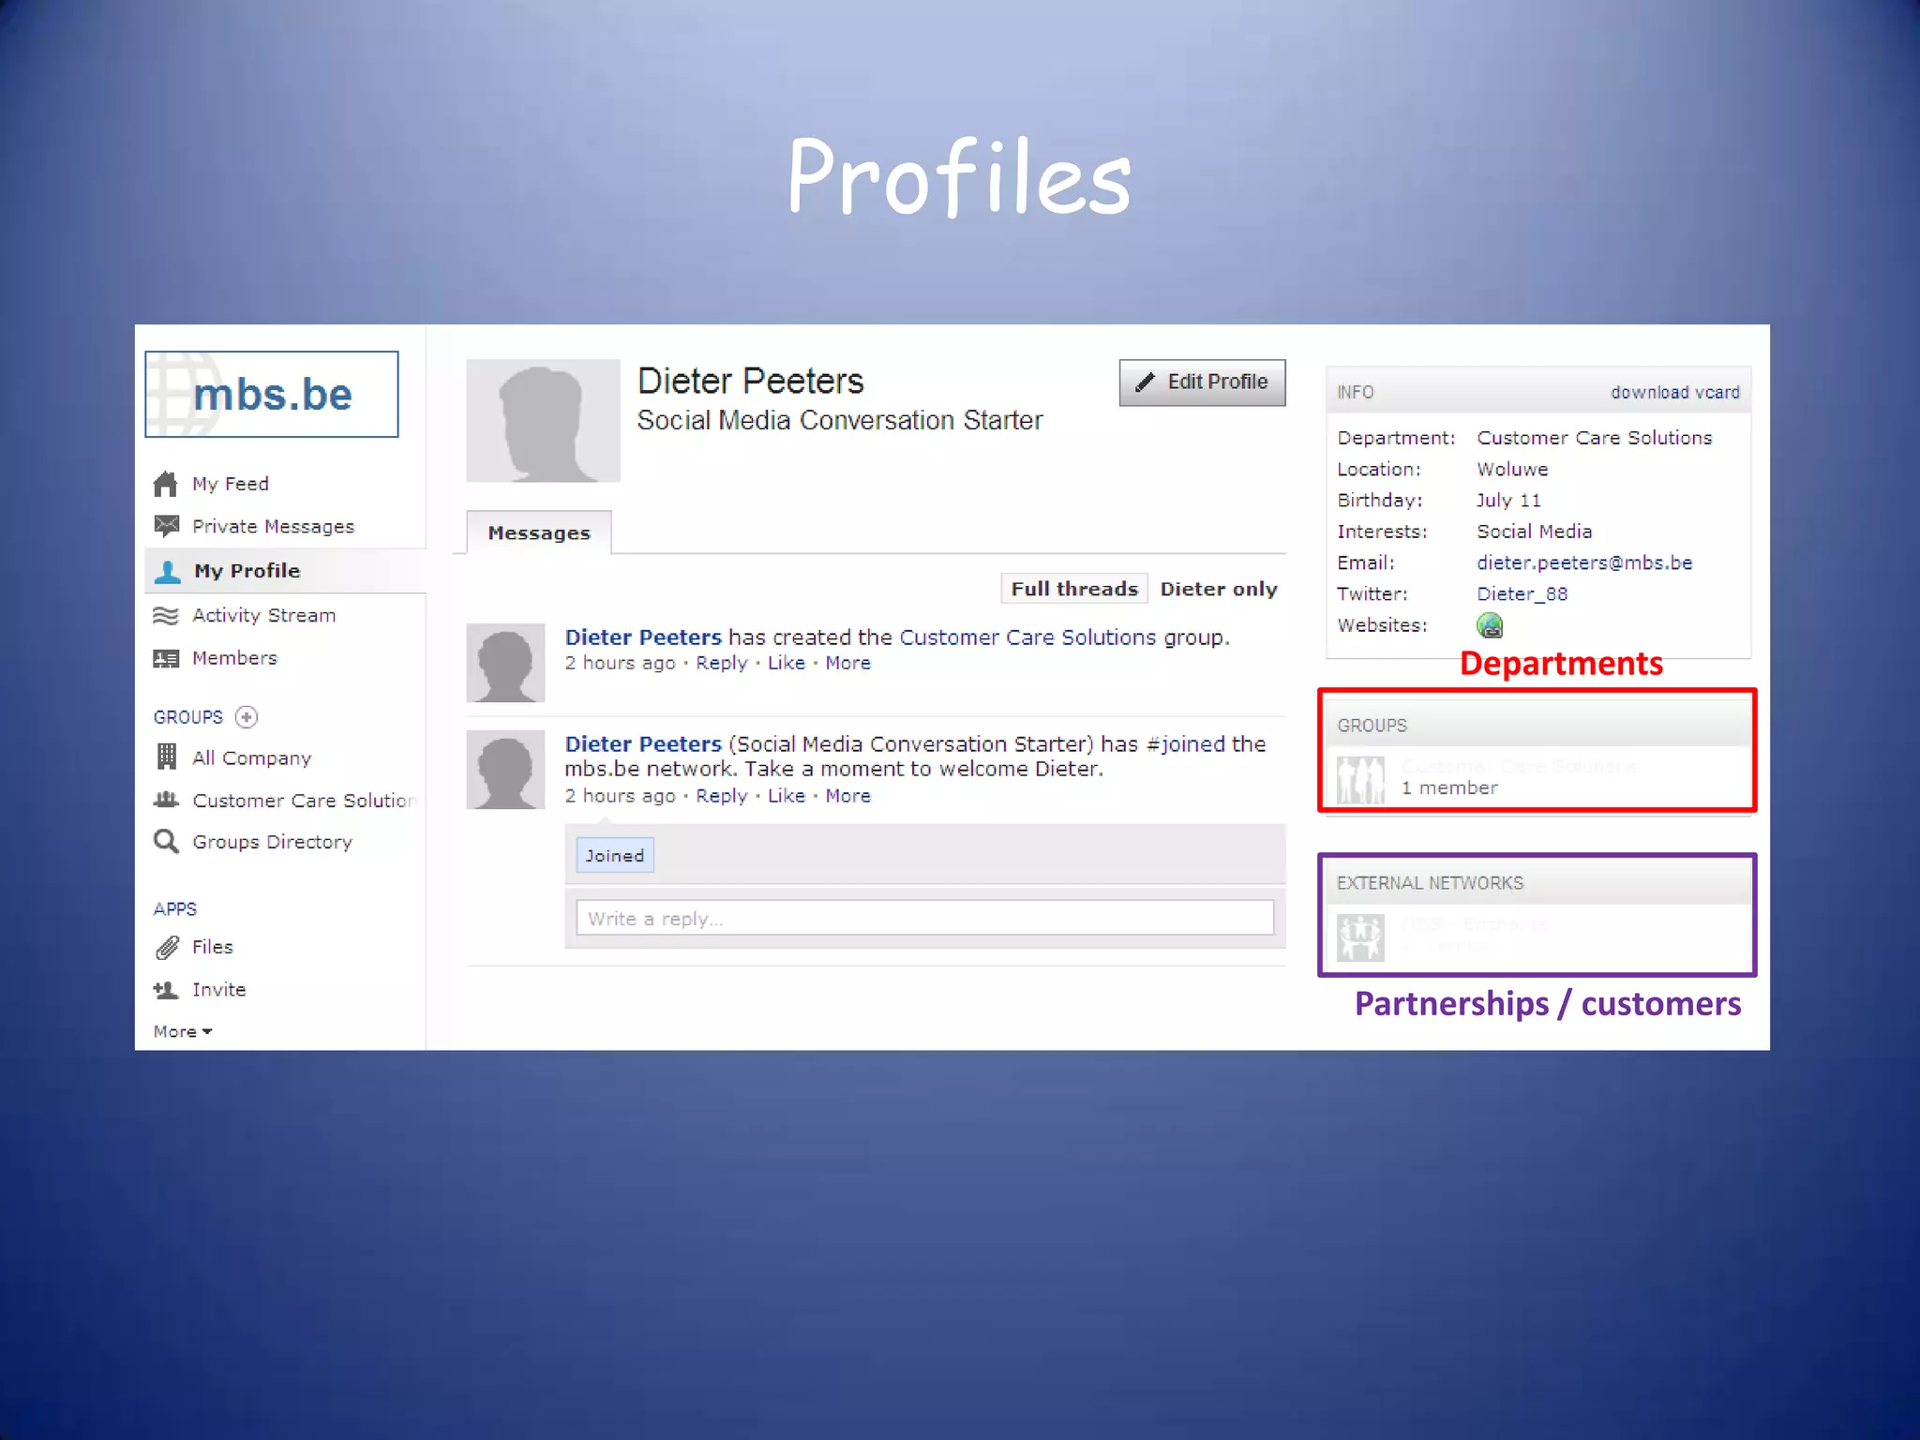The height and width of the screenshot is (1440, 1920).
Task: Click Dieter Peeters name in joined message
Action: point(643,744)
